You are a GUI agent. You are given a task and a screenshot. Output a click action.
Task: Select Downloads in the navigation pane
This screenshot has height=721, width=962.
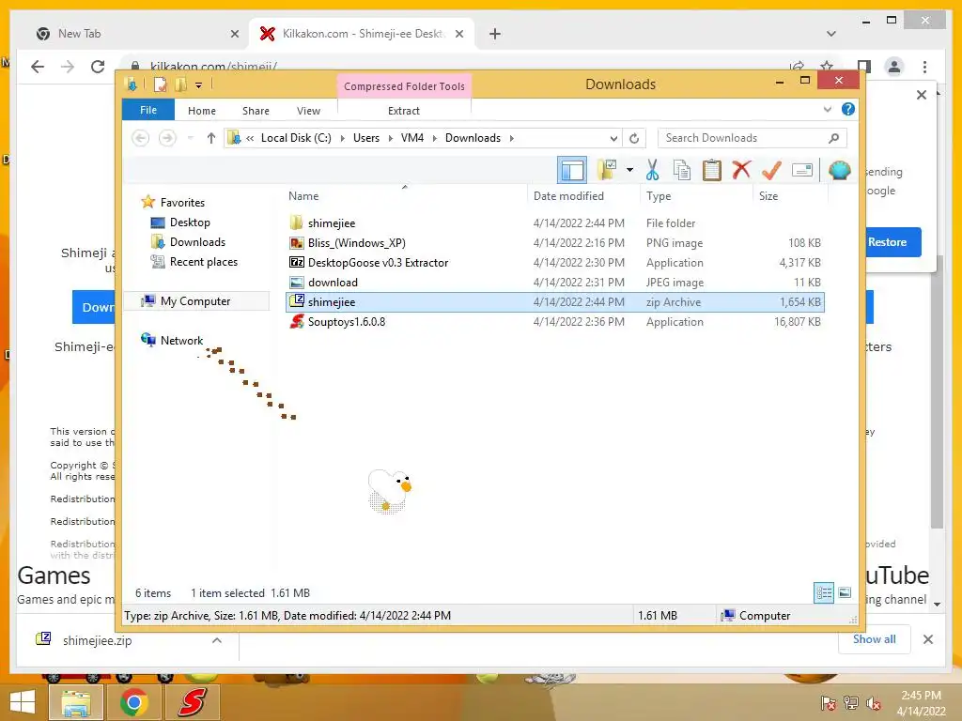pyautogui.click(x=197, y=242)
